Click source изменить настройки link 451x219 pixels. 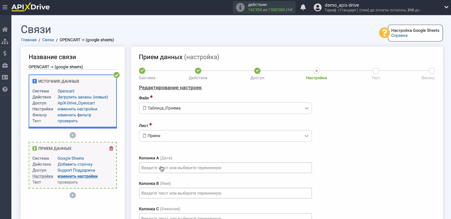coord(77,109)
